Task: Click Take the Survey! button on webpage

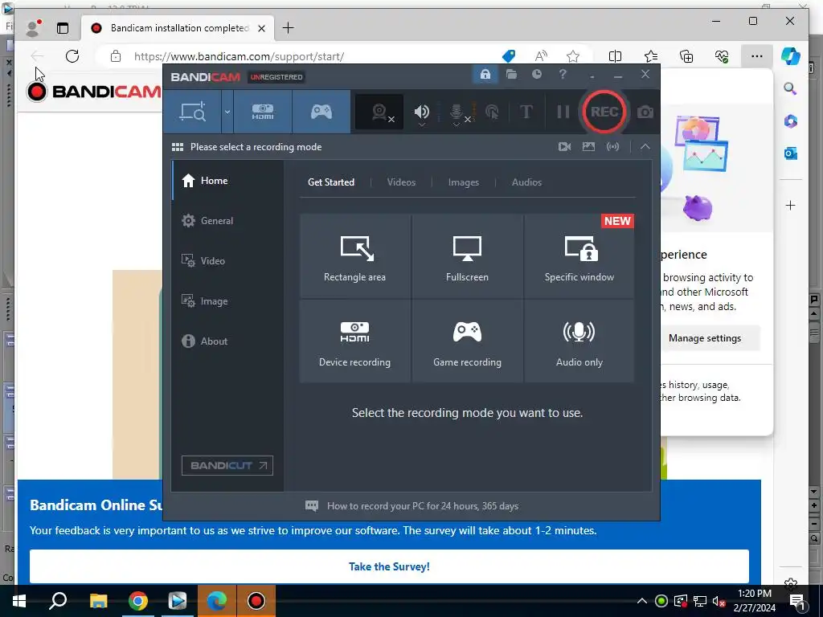Action: [389, 566]
